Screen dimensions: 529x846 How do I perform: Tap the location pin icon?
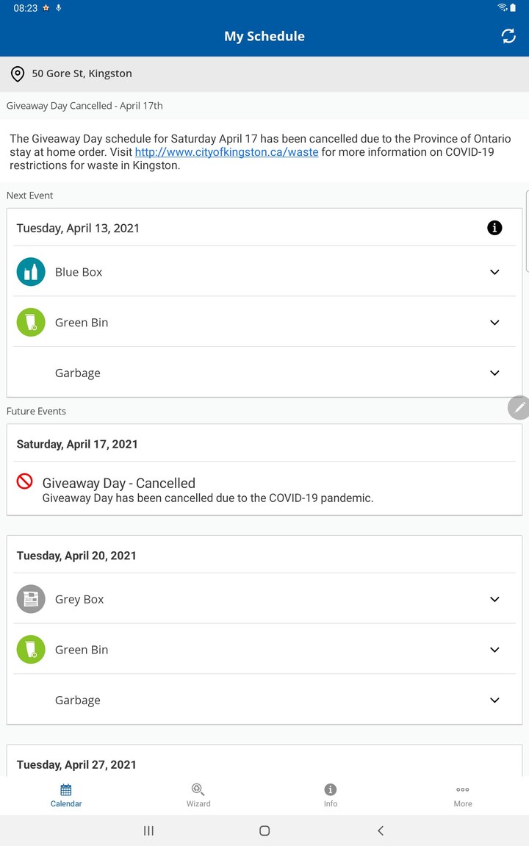pyautogui.click(x=18, y=74)
